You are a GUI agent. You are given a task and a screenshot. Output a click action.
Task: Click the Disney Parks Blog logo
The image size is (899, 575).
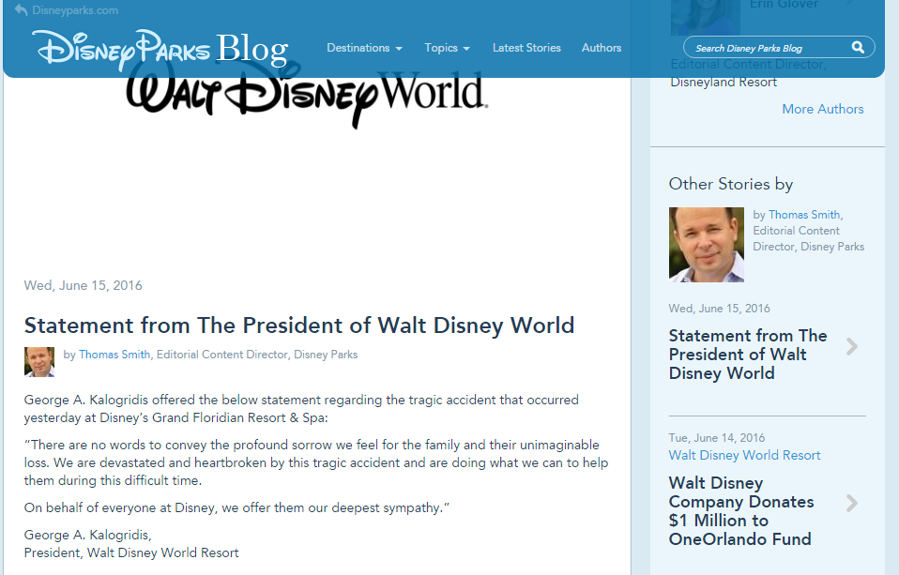160,49
